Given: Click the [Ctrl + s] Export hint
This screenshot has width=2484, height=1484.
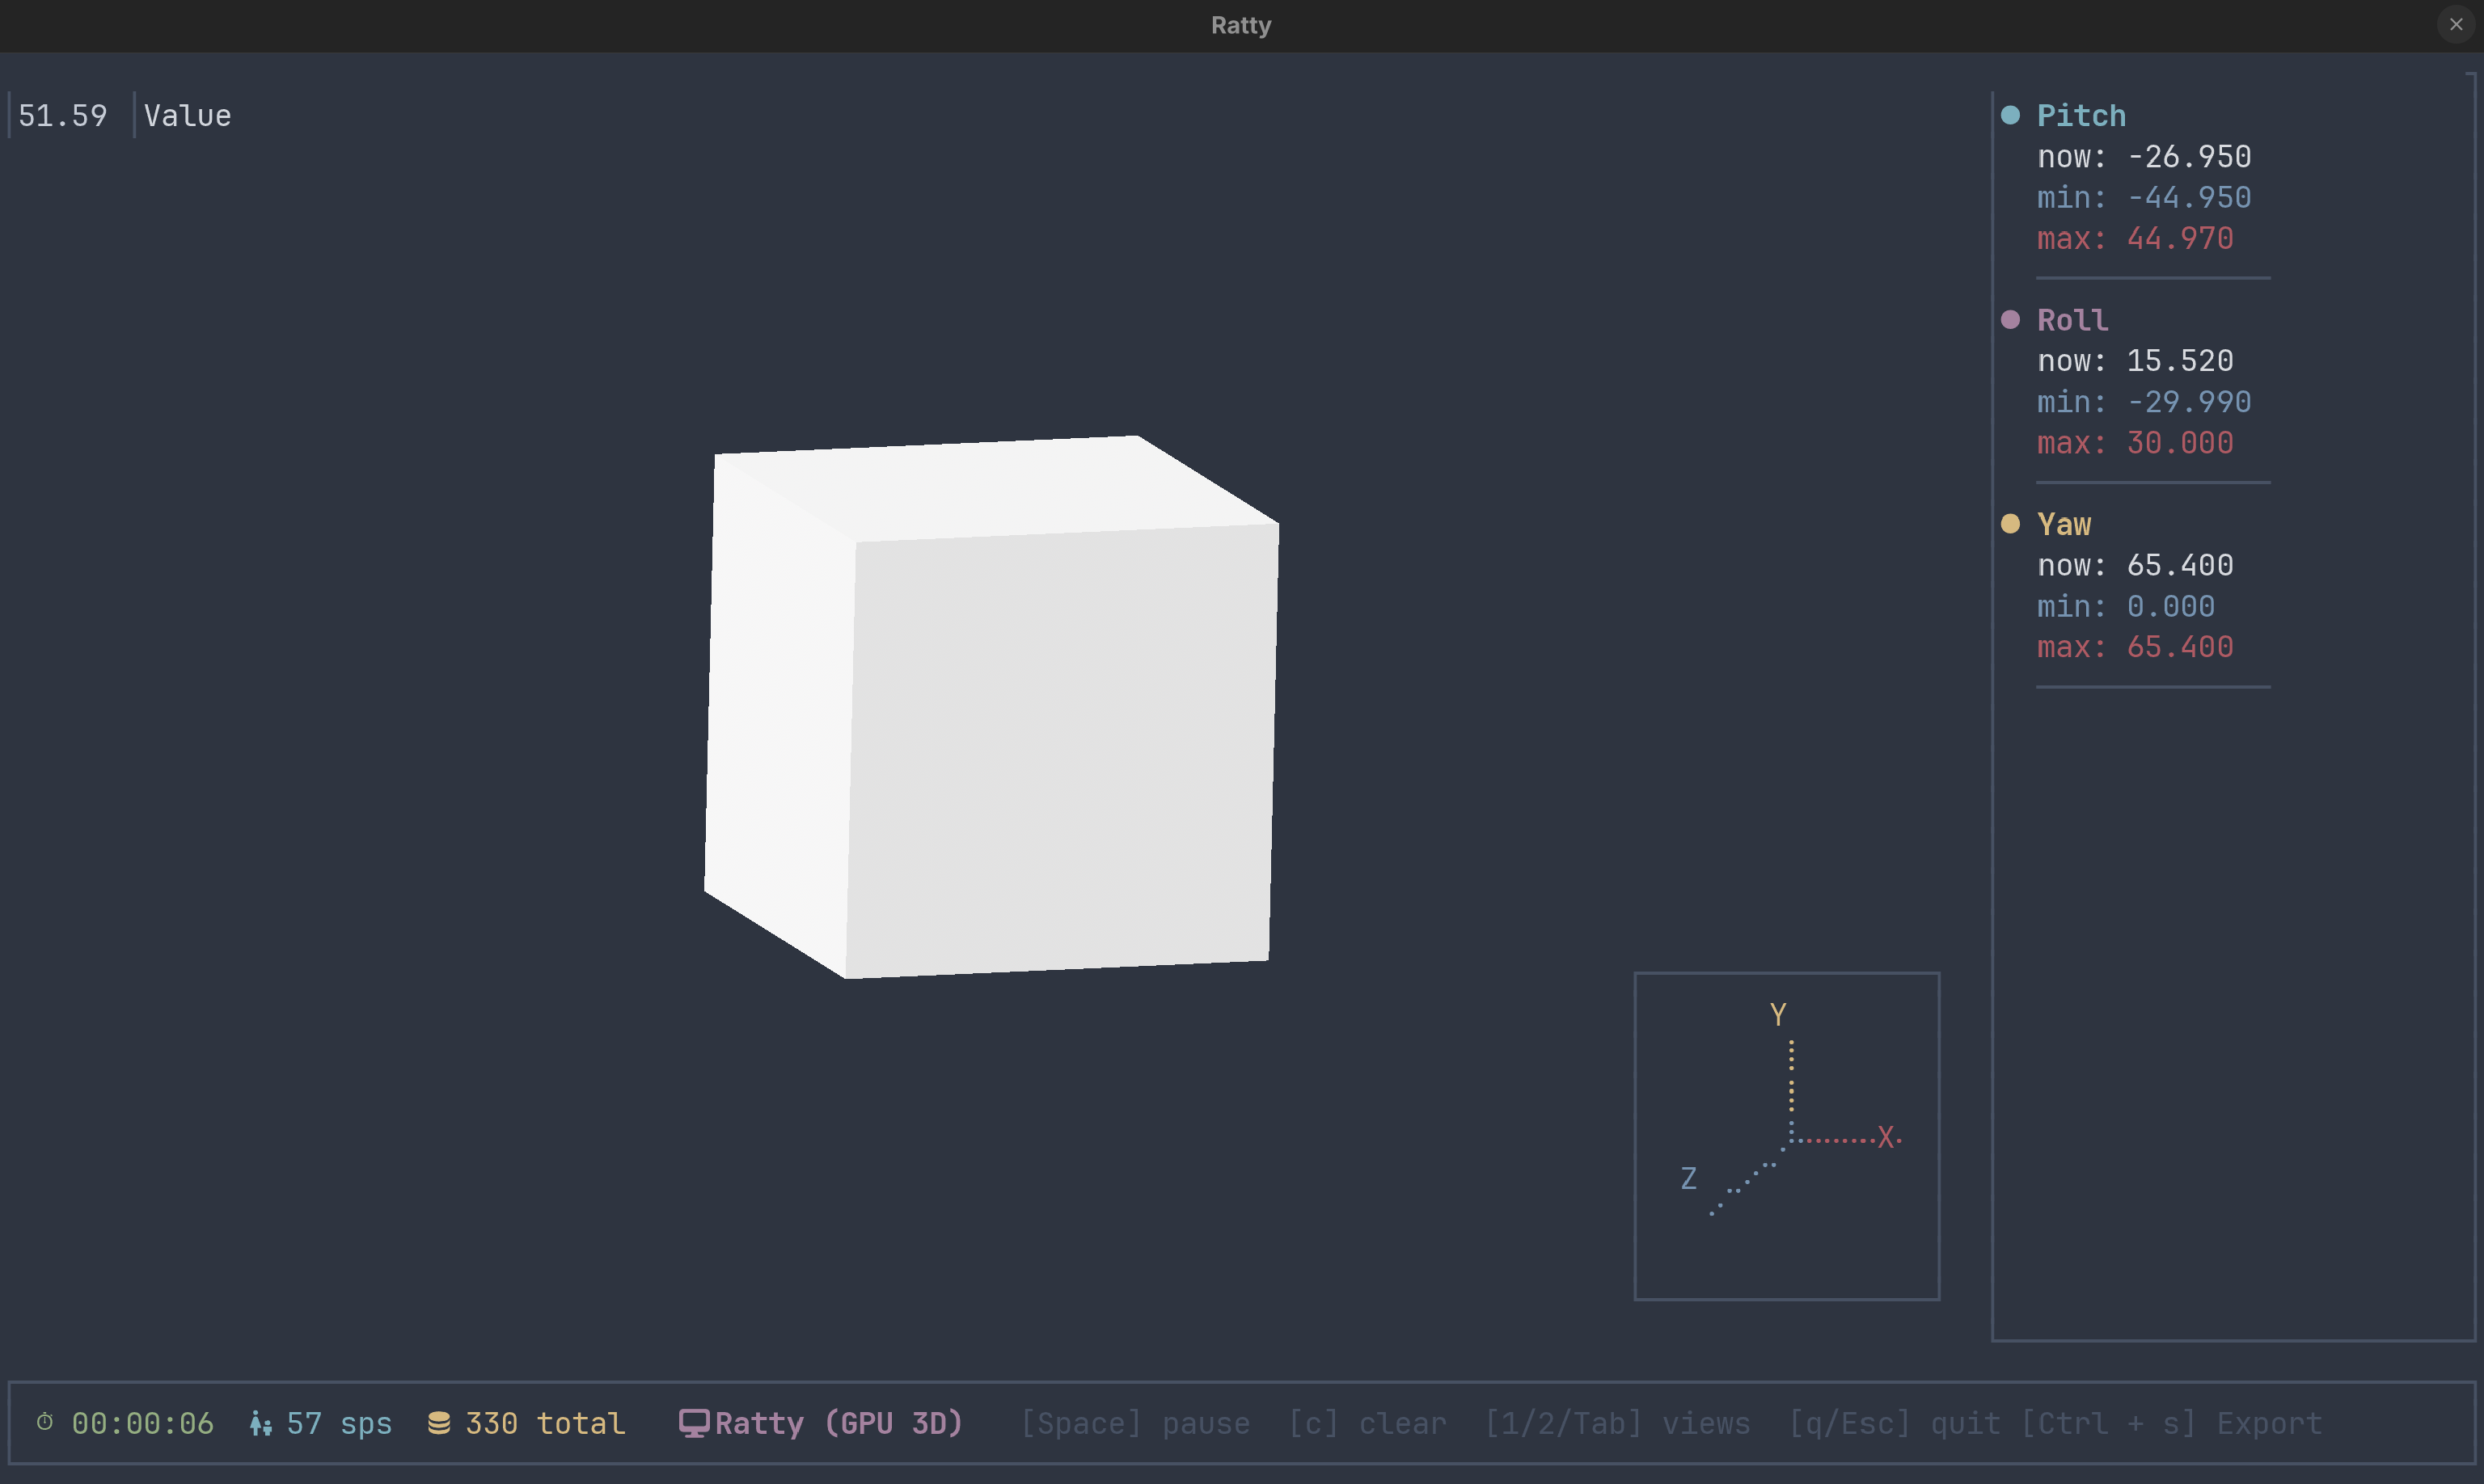Looking at the screenshot, I should pos(2171,1423).
